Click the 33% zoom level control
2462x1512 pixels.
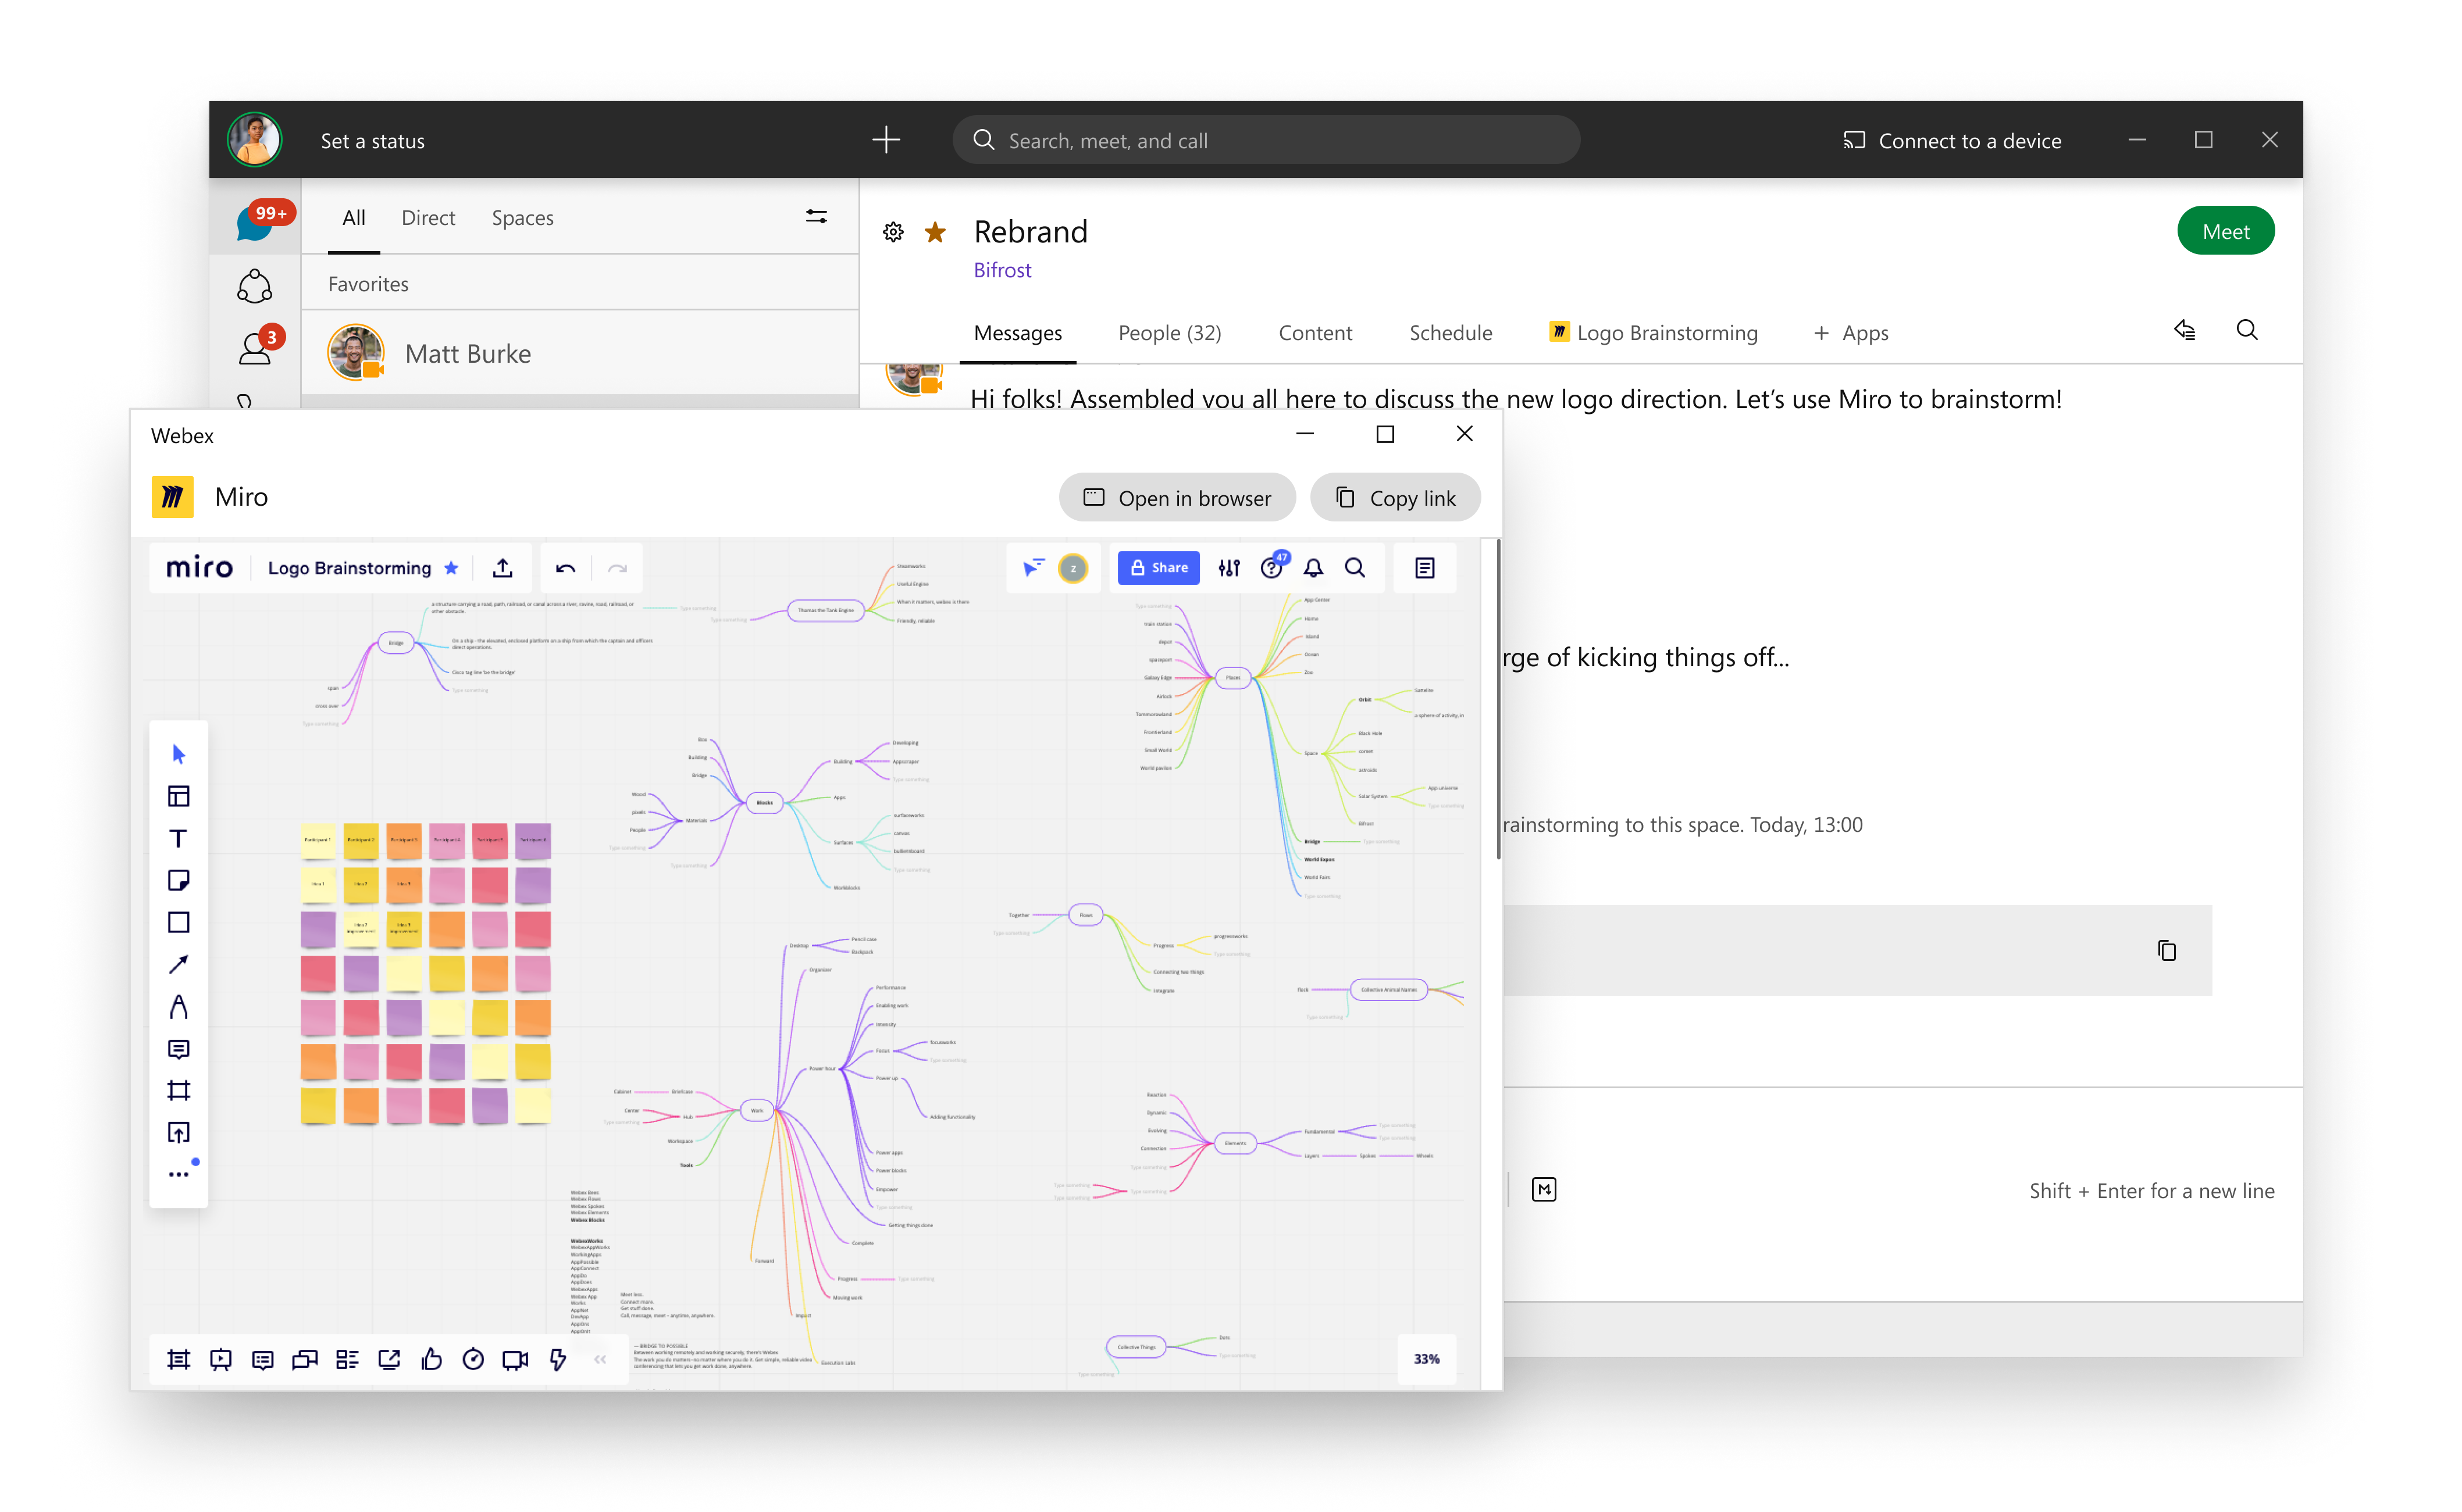pos(1426,1359)
